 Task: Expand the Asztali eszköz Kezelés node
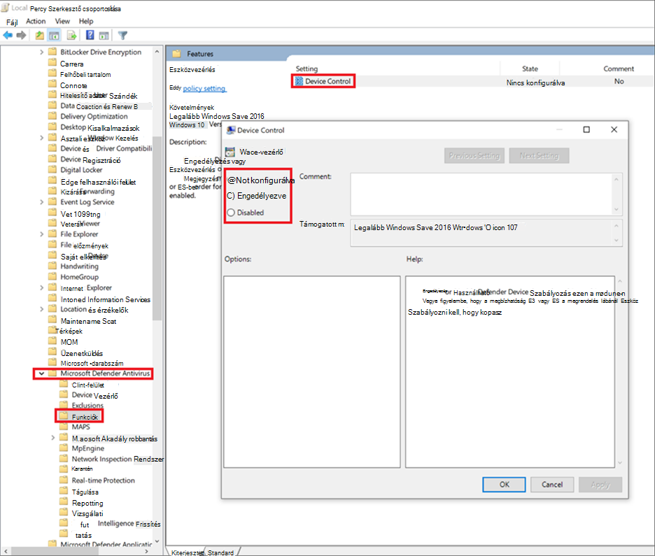point(41,138)
